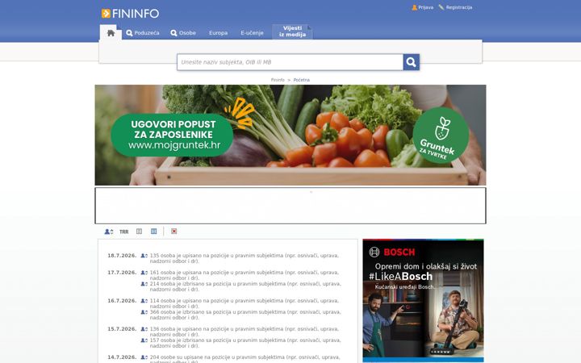Open the home tab with house icon
Screen dimensions: 581x363
[x=111, y=33]
